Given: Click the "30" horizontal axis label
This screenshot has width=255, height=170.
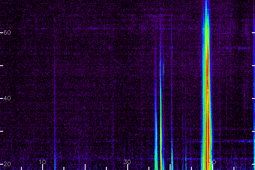Looking at the screenshot, I should point(127,162).
